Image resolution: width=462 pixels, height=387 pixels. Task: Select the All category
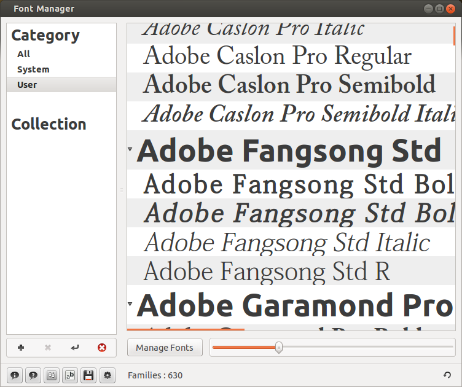(x=61, y=54)
